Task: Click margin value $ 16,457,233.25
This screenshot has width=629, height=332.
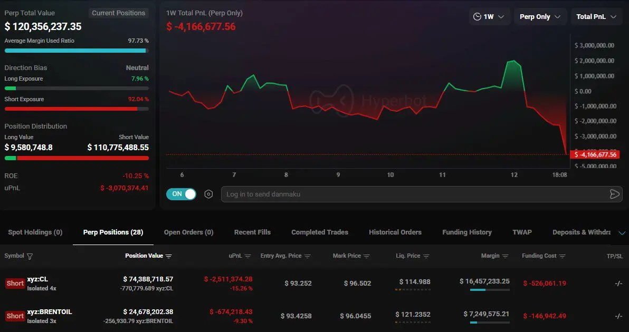Action: click(484, 281)
